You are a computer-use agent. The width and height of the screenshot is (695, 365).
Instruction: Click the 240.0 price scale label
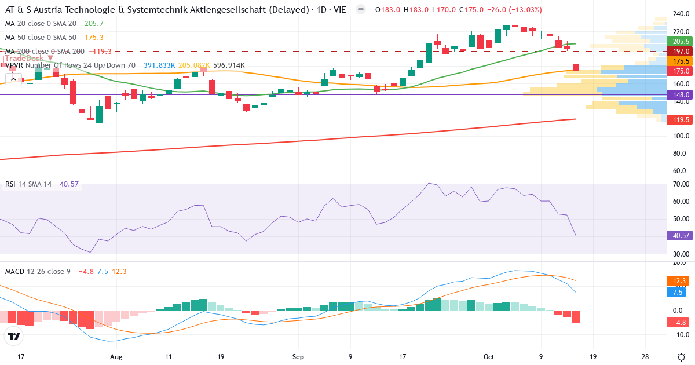[681, 14]
